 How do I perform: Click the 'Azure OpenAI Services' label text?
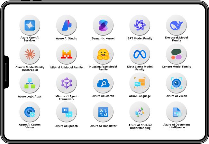pos(30,39)
